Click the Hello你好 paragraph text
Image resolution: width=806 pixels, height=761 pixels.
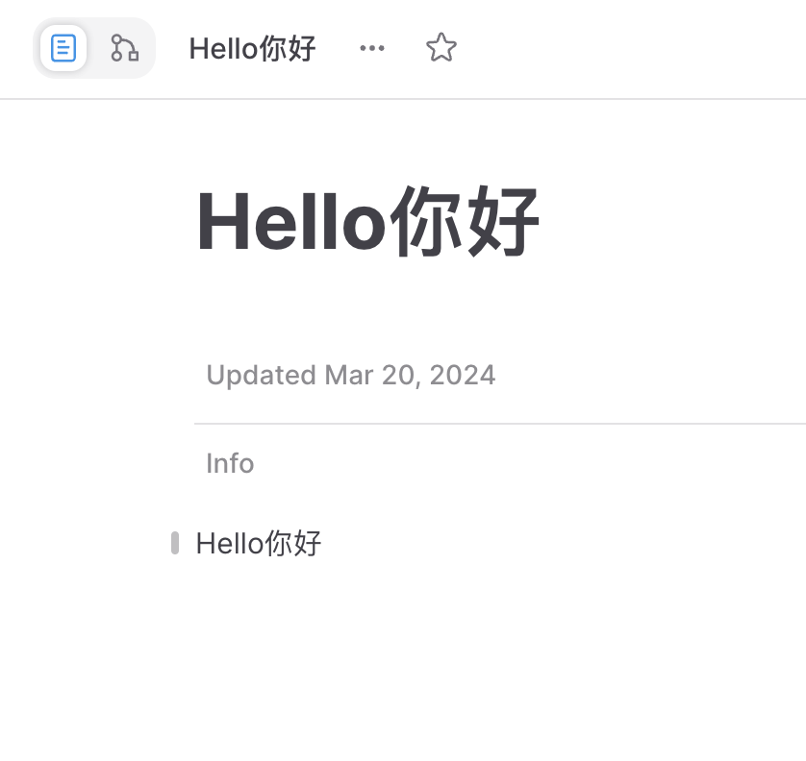click(x=259, y=543)
